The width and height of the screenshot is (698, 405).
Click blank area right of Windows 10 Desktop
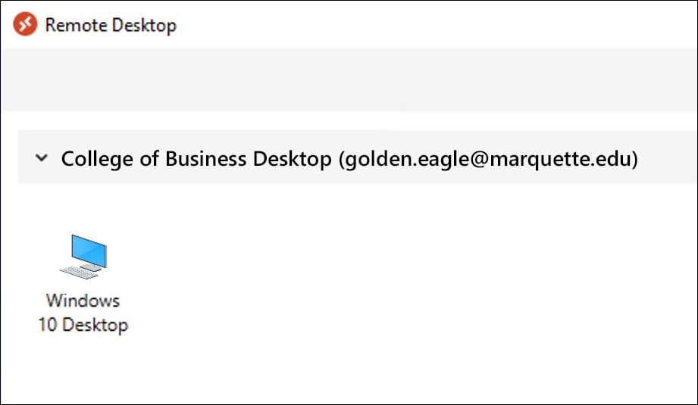pyautogui.click(x=379, y=288)
